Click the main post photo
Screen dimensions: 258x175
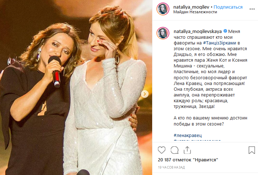(x=76, y=87)
